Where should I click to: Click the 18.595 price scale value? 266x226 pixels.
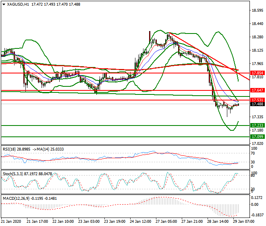pos(258,10)
